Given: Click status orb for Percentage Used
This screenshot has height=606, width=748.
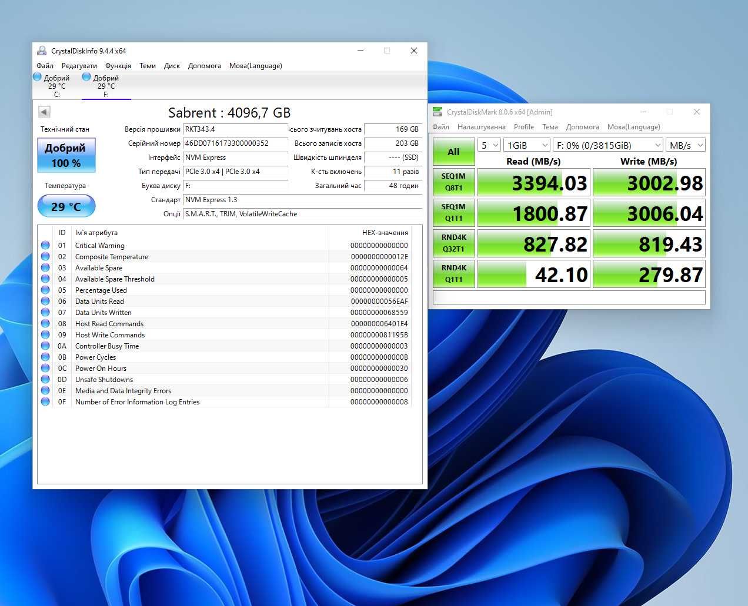Looking at the screenshot, I should (45, 290).
